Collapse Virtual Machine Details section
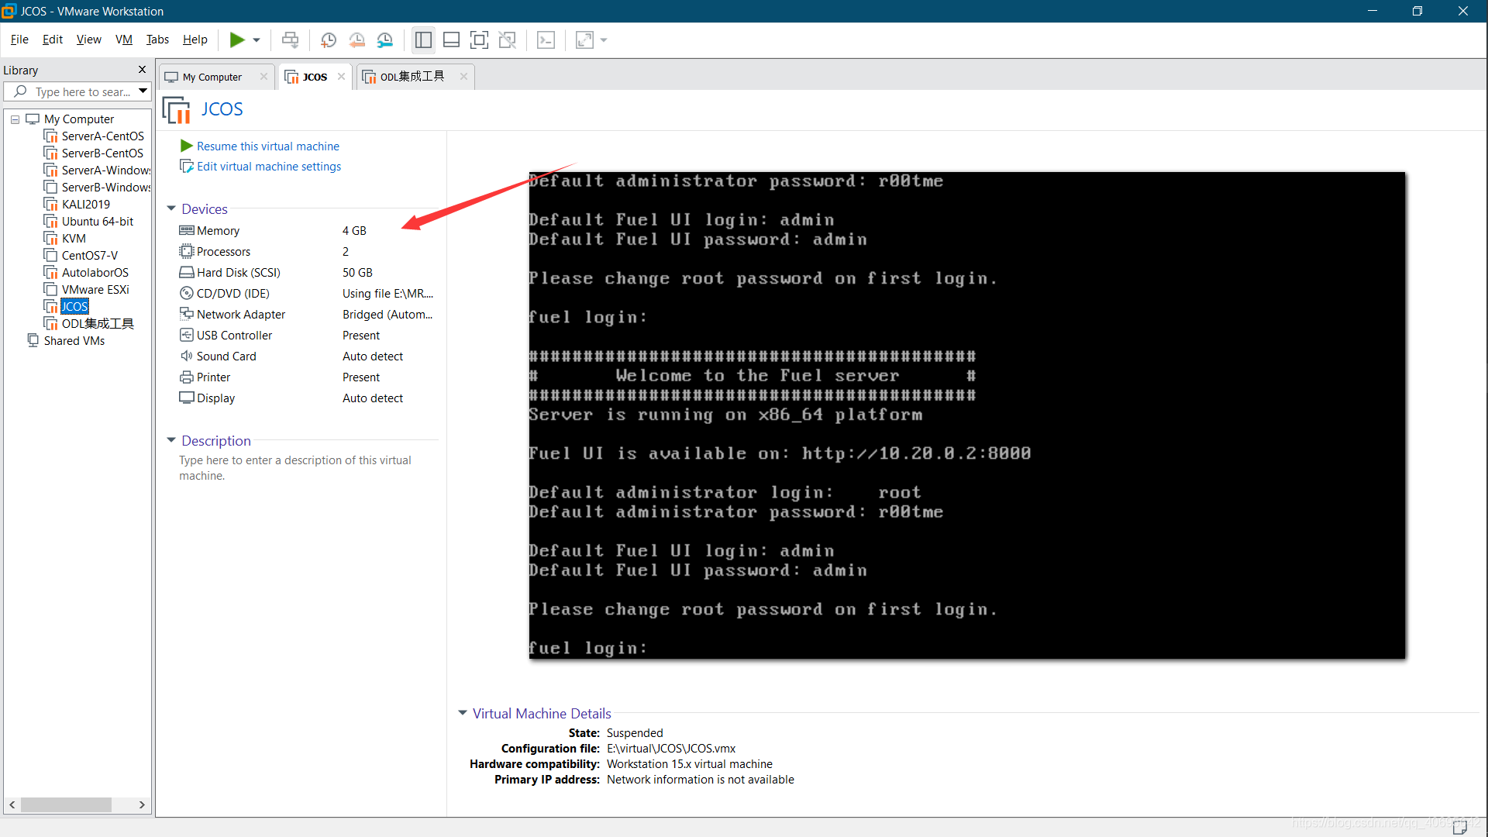This screenshot has height=837, width=1488. [x=463, y=713]
